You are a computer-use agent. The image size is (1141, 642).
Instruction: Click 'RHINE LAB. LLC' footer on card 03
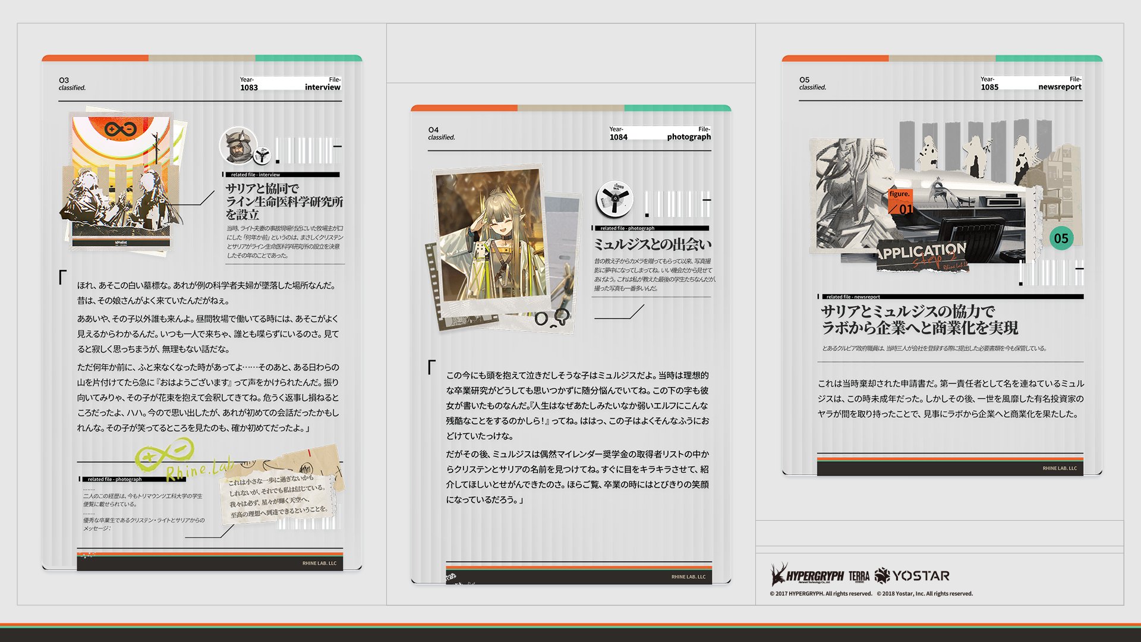(319, 564)
